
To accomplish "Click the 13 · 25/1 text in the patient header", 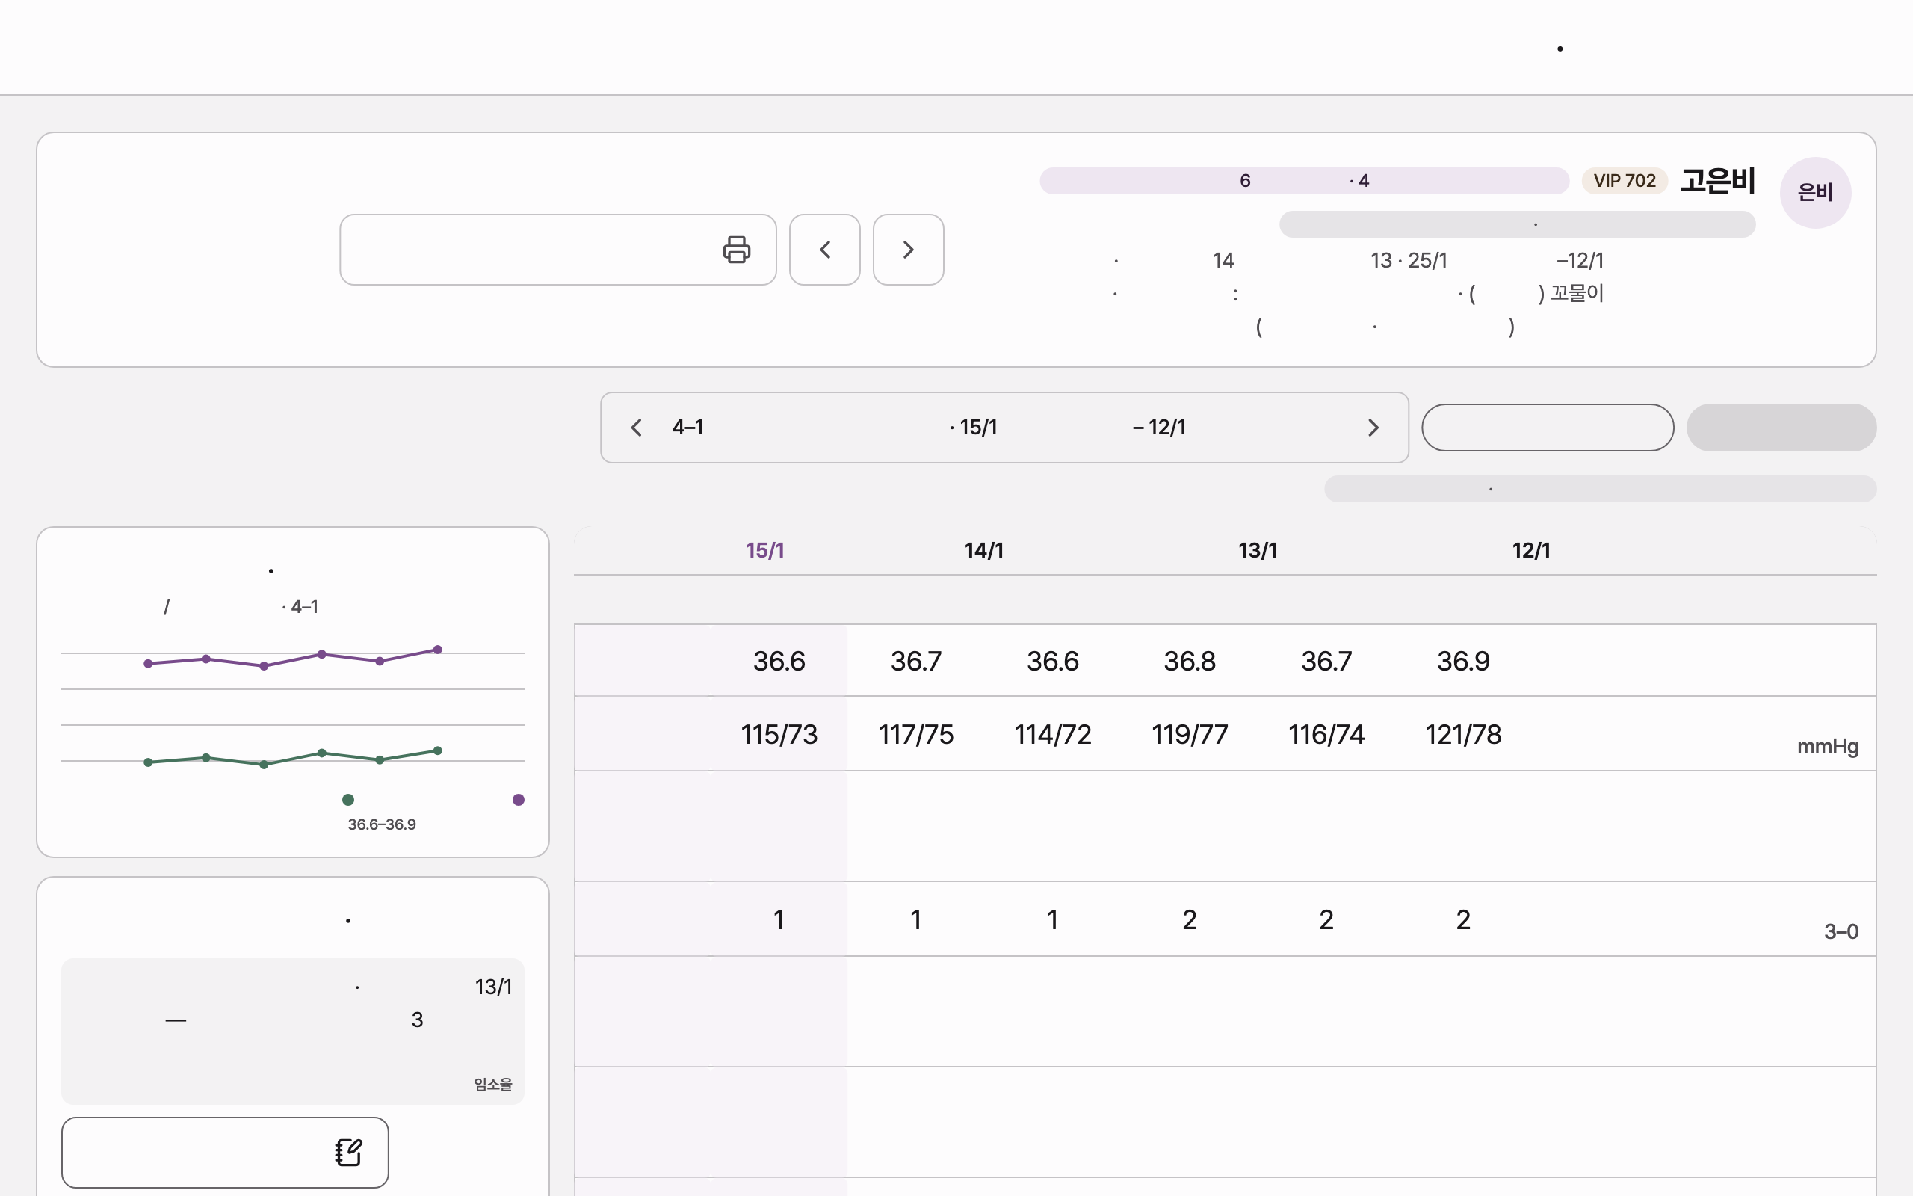I will click(1409, 260).
